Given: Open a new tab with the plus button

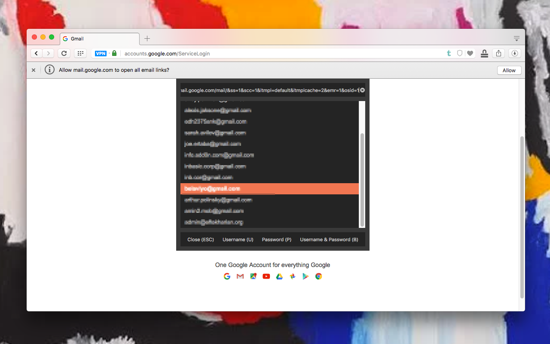Looking at the screenshot, I should click(x=147, y=38).
